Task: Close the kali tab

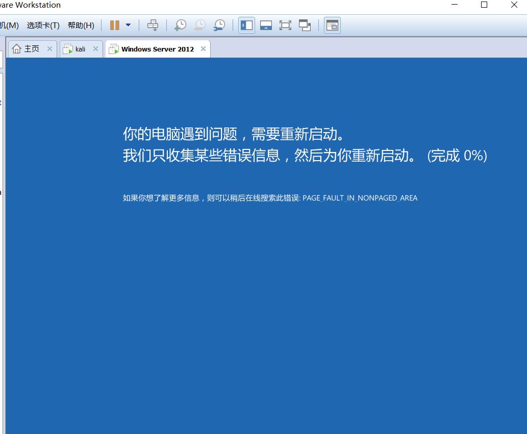Action: pos(96,49)
